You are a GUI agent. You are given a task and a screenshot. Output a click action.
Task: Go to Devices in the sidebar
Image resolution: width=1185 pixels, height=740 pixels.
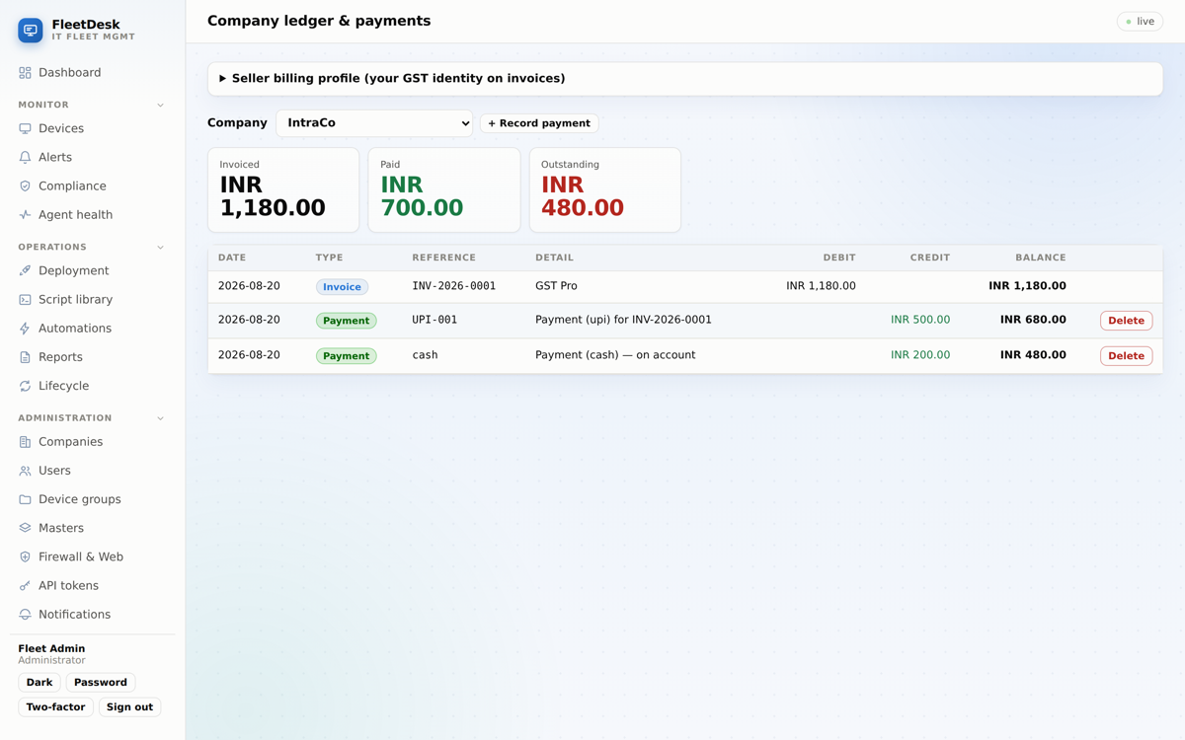93,129
